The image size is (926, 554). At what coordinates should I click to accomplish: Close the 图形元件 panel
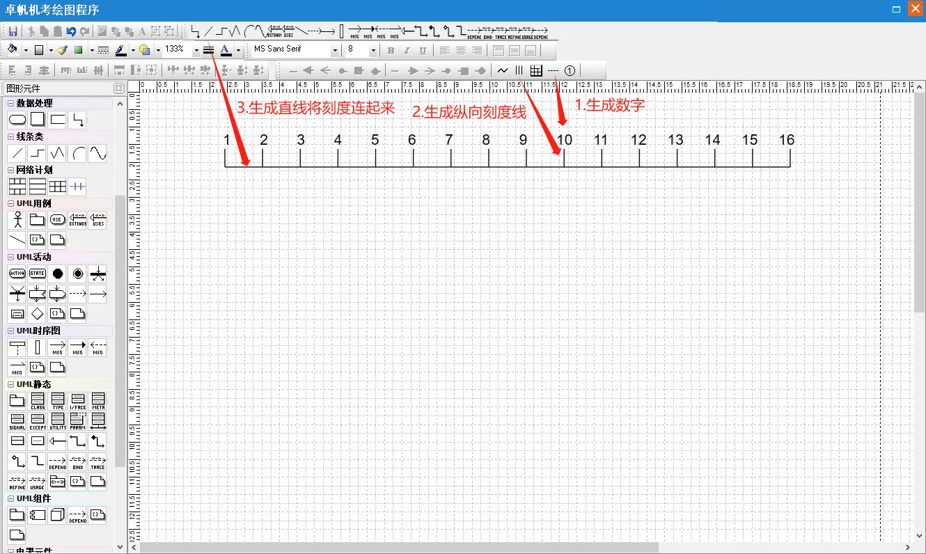coord(119,88)
